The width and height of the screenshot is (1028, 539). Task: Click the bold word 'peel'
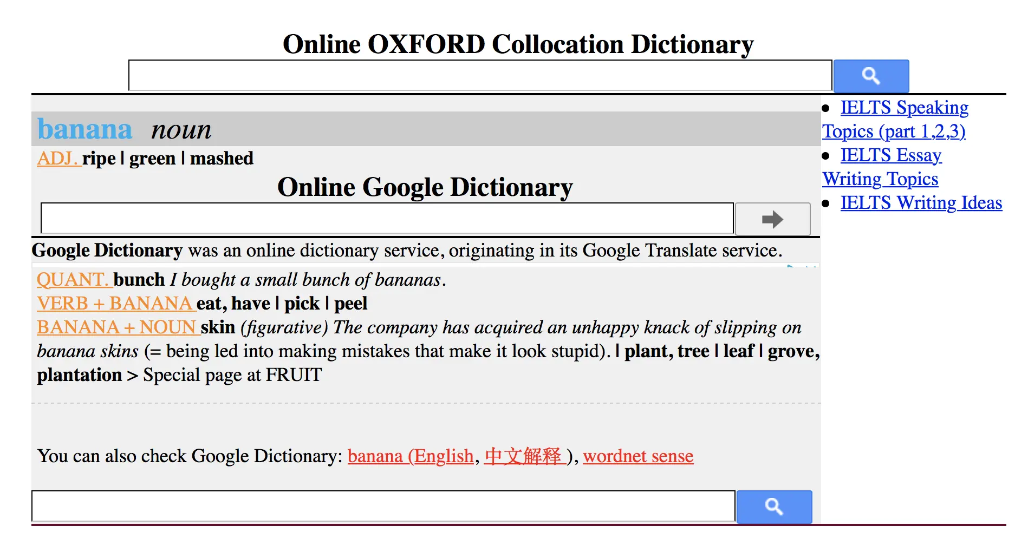(x=350, y=303)
